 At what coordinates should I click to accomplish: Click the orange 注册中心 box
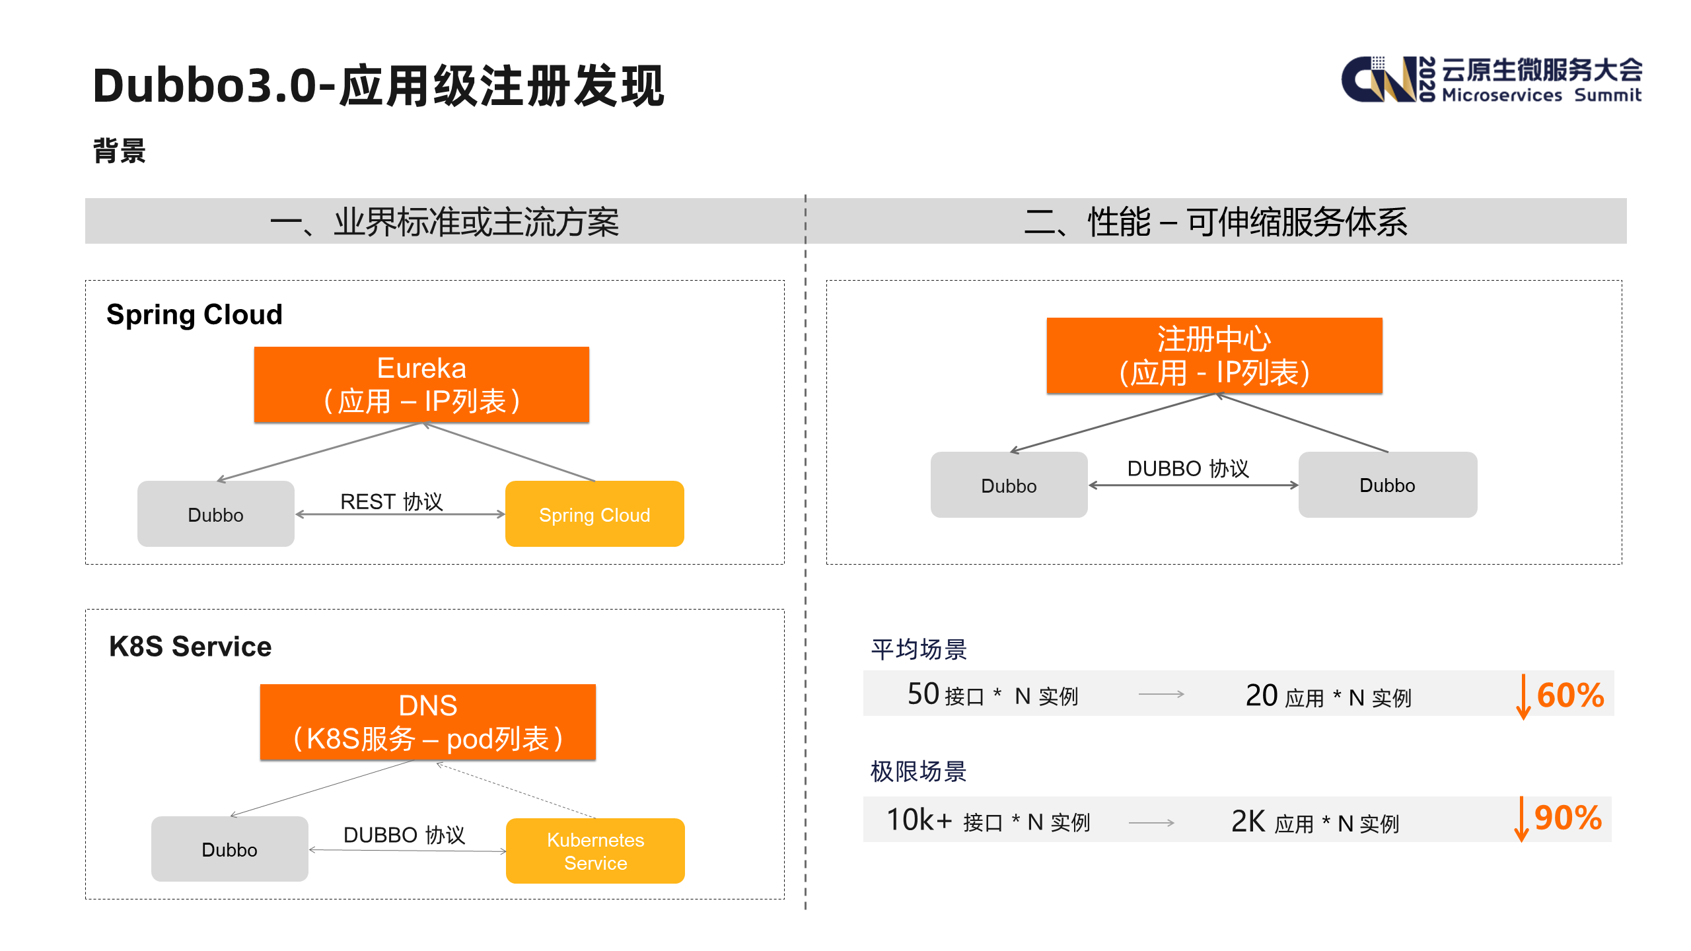pos(1214,356)
